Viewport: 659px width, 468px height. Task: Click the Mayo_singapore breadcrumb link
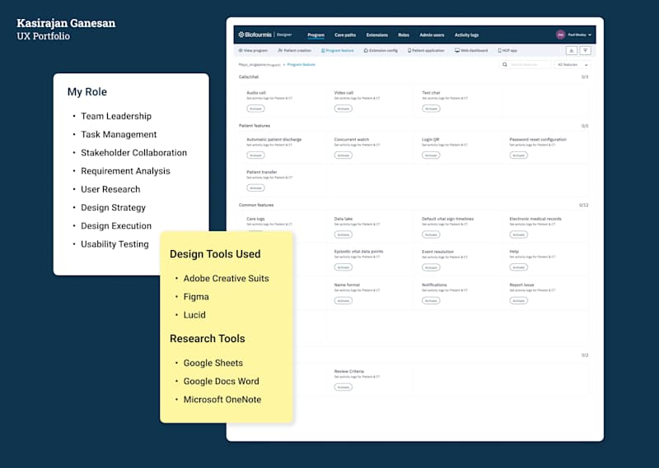[259, 65]
